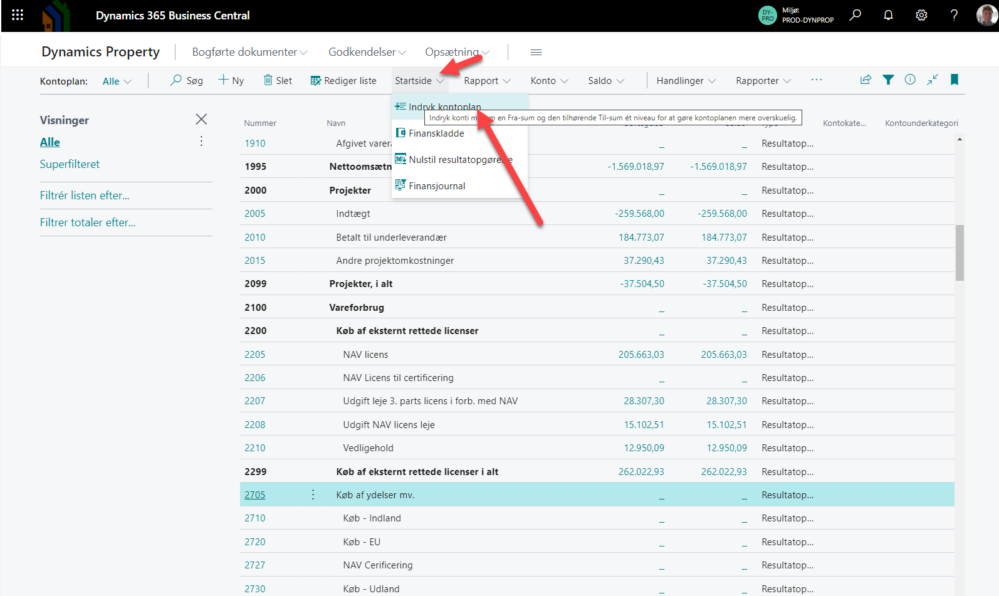
Task: Expand Opsætning menu
Action: tap(457, 52)
